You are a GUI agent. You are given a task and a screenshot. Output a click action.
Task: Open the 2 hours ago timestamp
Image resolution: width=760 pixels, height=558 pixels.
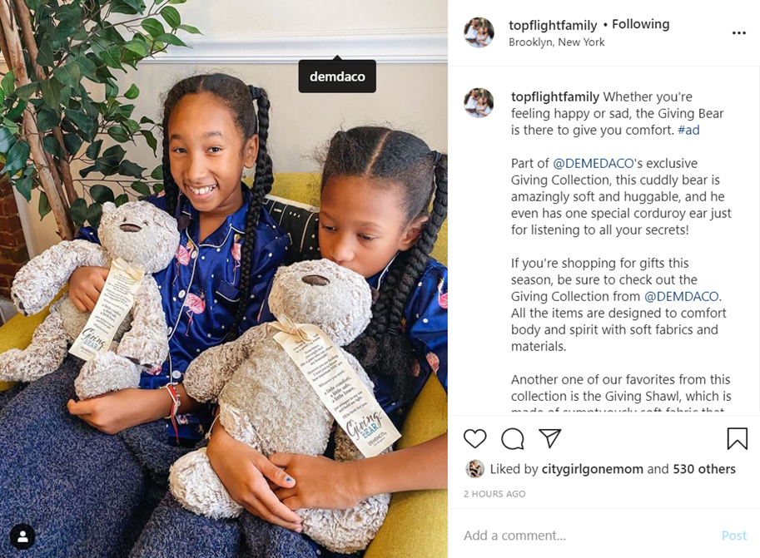point(494,494)
